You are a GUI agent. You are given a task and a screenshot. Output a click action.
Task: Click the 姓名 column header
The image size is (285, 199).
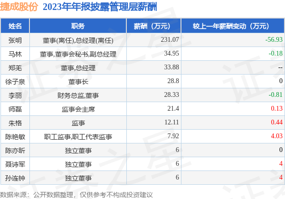[x=15, y=26]
